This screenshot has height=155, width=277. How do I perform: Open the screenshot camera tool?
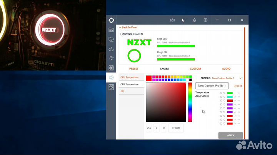click(172, 20)
